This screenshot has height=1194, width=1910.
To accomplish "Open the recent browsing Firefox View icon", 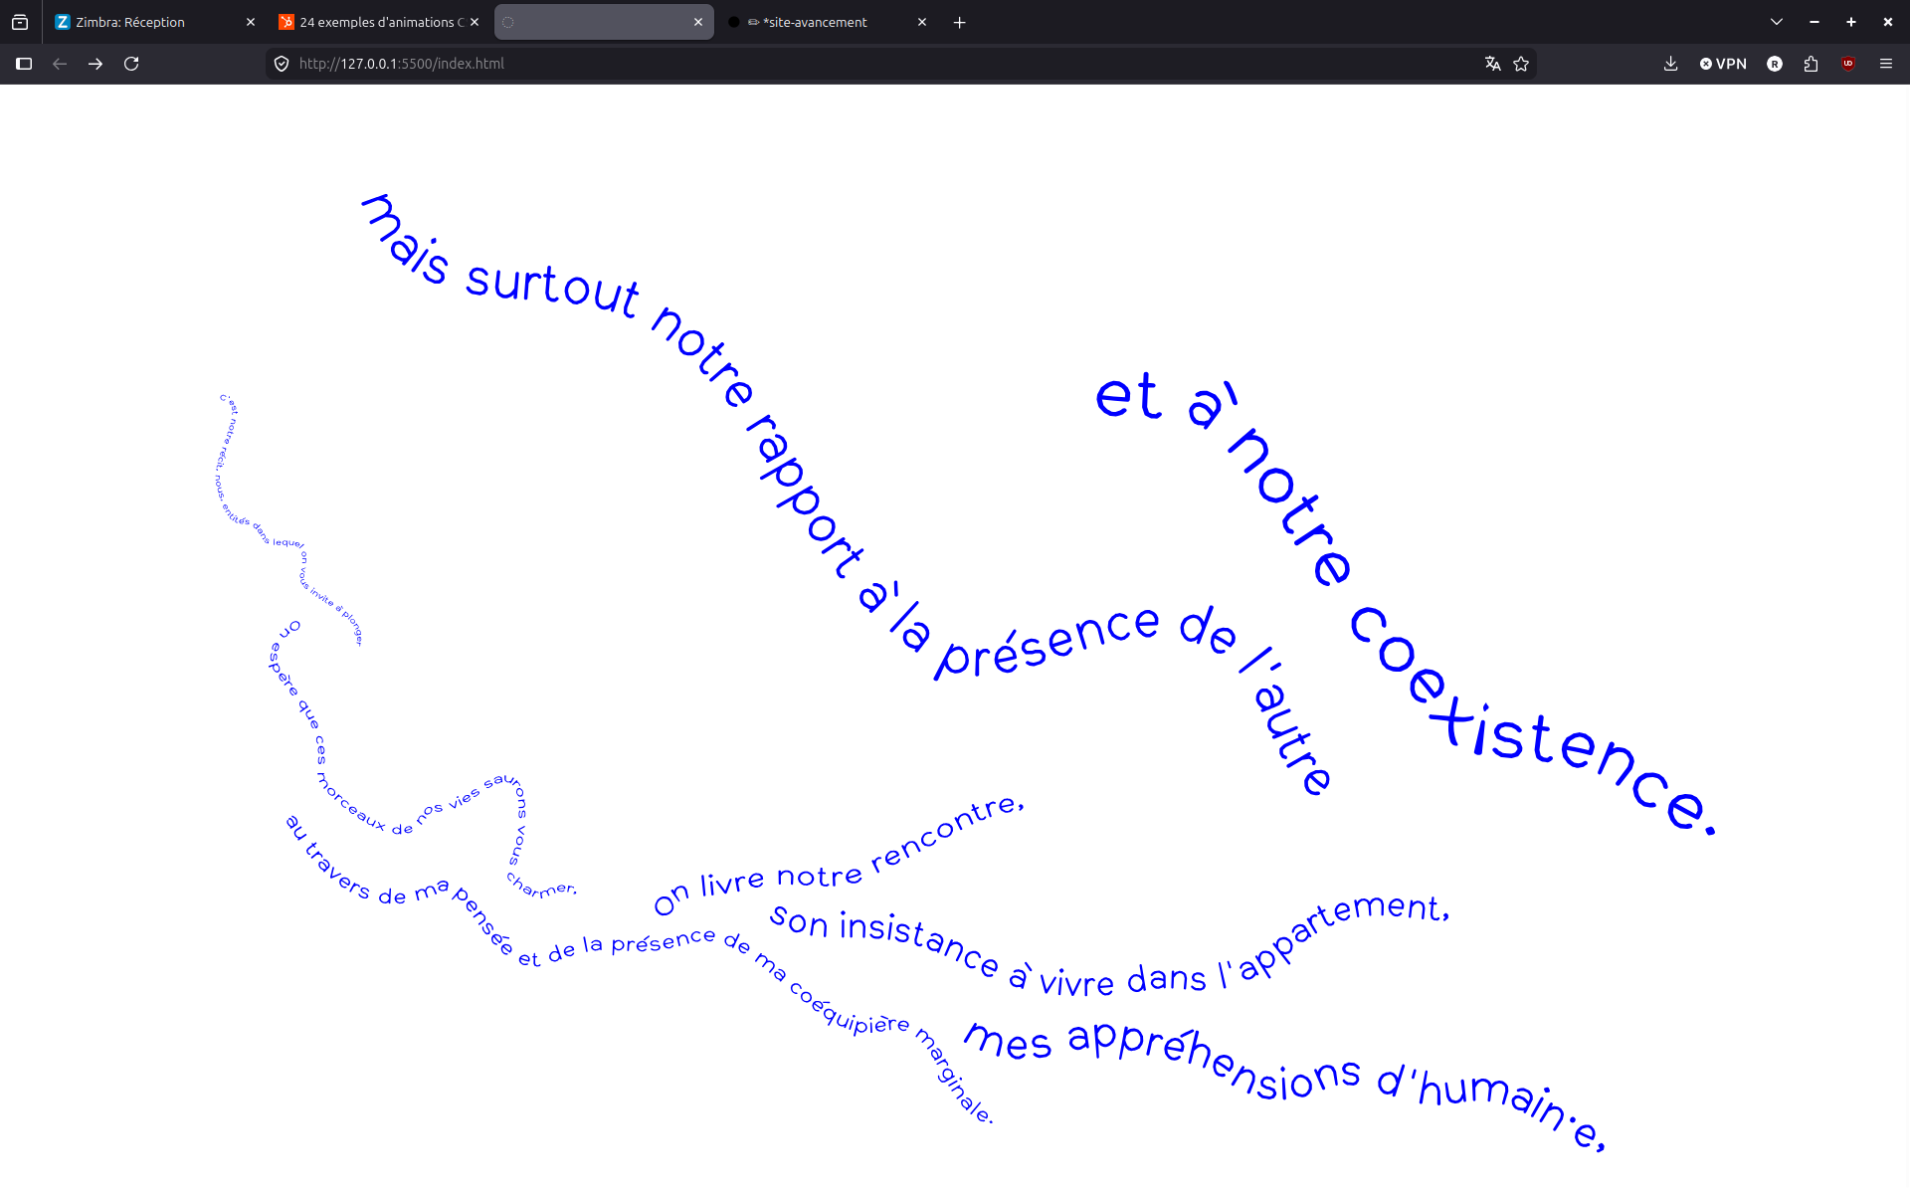I will [20, 22].
